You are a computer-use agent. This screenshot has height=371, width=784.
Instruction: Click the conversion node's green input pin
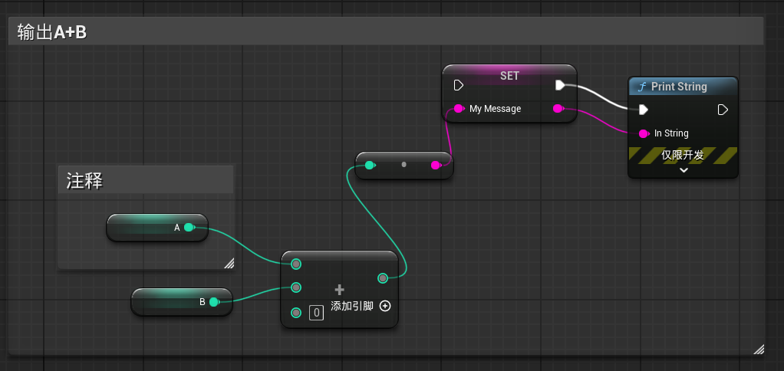[370, 165]
